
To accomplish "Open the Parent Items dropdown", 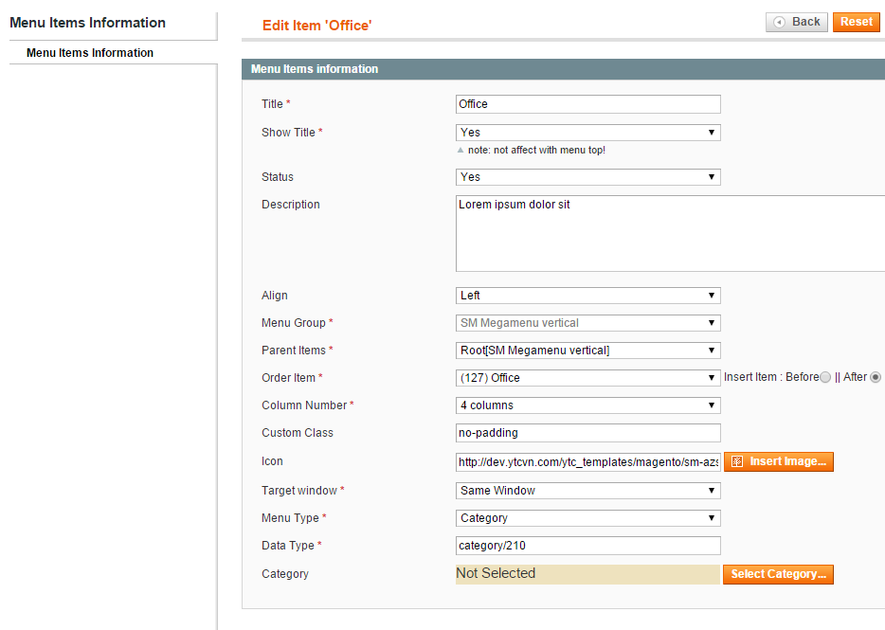I will (x=588, y=351).
